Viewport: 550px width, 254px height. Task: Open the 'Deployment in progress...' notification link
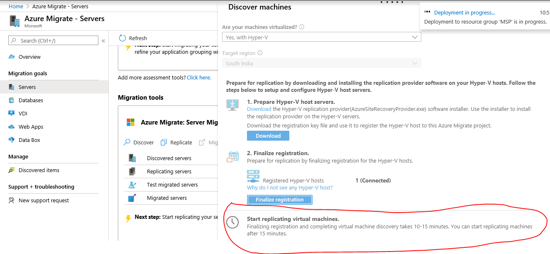[x=464, y=13]
